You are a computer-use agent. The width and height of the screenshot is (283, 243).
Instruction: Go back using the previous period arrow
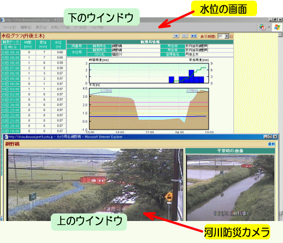point(176,36)
